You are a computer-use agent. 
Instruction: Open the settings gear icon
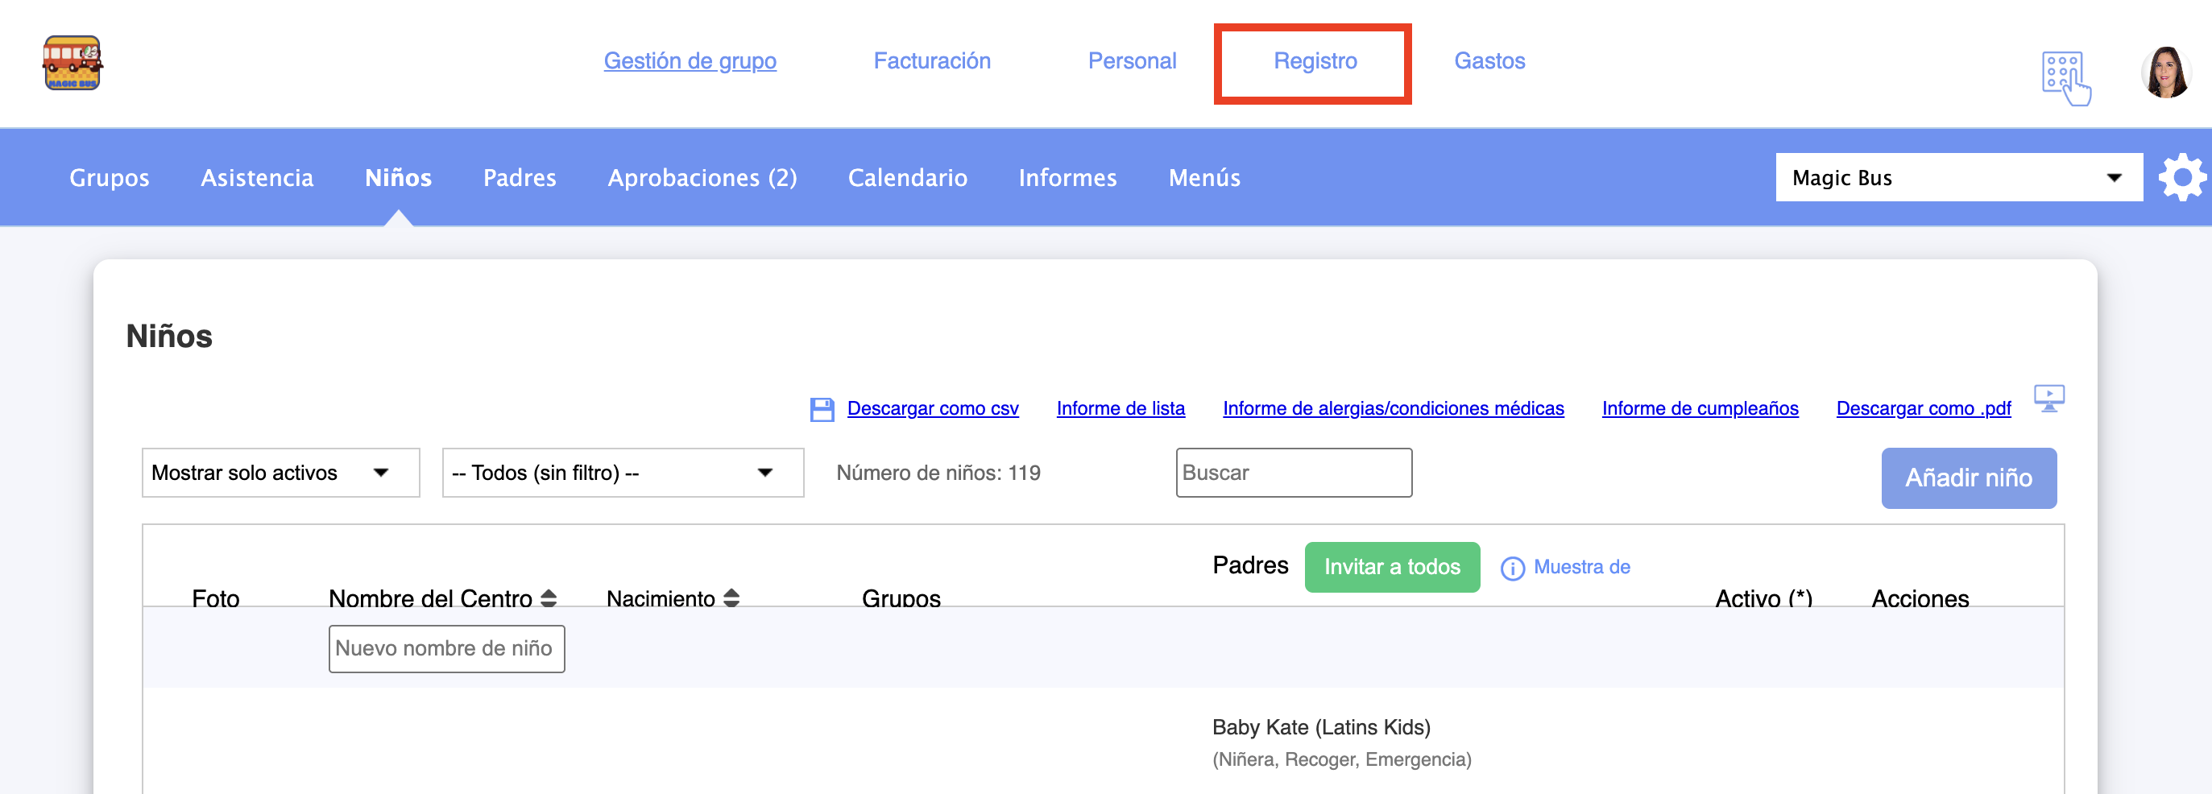(2182, 178)
